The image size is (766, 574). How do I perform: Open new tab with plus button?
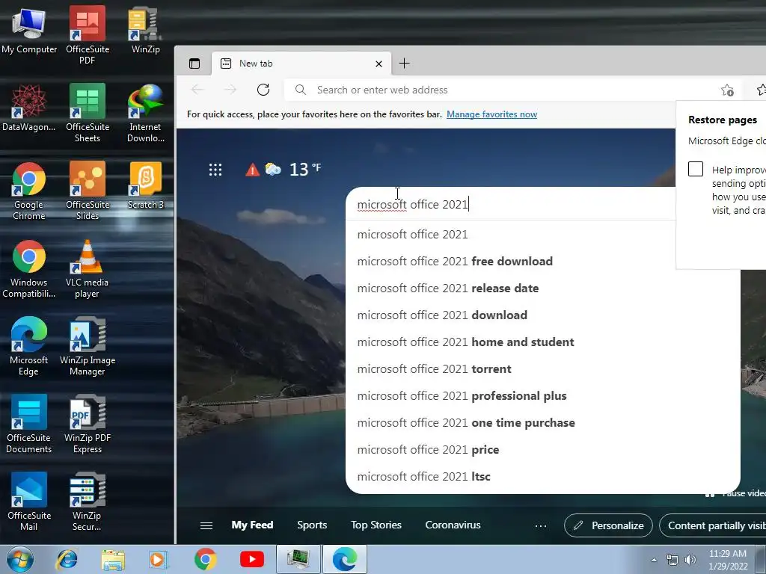(405, 64)
